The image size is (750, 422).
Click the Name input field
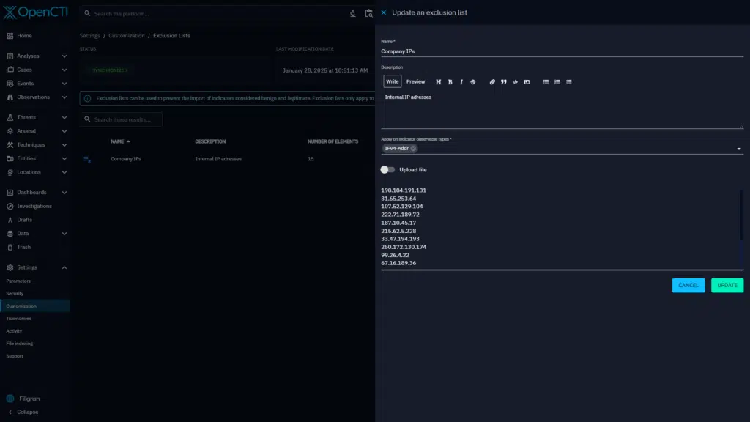pyautogui.click(x=562, y=52)
